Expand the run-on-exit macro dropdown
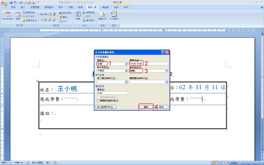Image resolution: width=264 pixels, height=165 pixels. pos(167,82)
